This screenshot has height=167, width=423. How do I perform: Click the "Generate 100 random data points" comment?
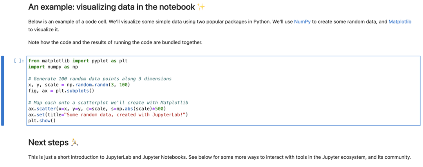[99, 79]
